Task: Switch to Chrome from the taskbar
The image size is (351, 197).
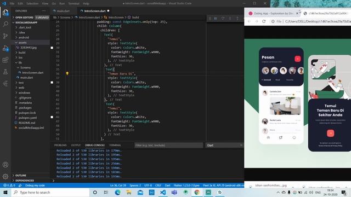Action: tap(197, 192)
